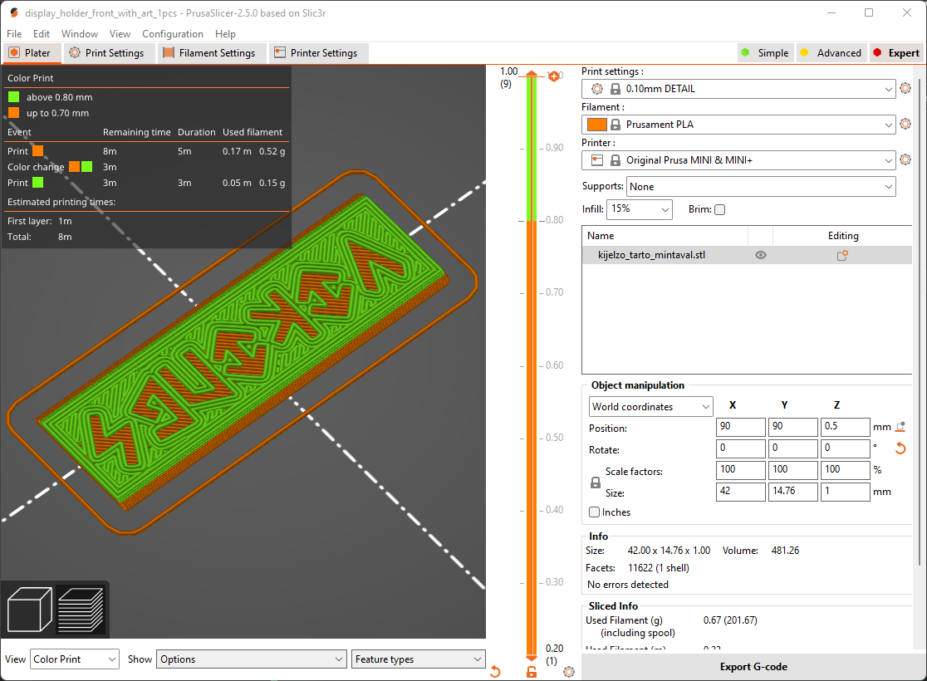Reset rotation with the orange arrow
927x681 pixels.
click(x=900, y=448)
